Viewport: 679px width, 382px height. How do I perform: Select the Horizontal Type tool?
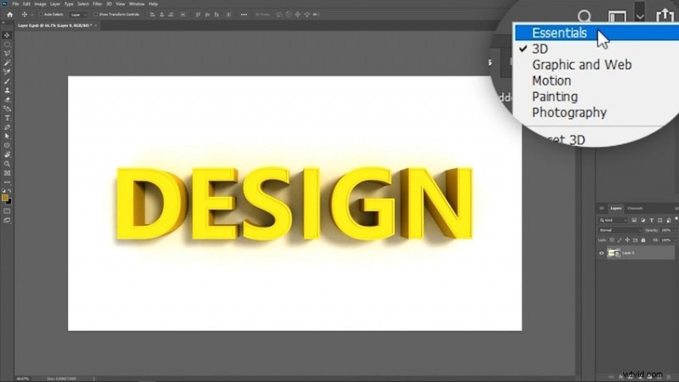coord(7,118)
